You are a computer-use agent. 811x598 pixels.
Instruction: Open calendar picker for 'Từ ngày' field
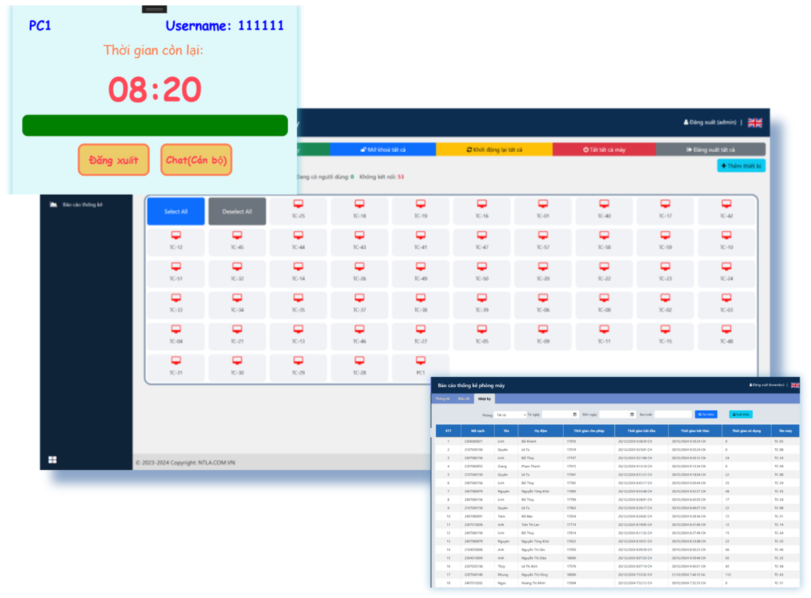575,414
